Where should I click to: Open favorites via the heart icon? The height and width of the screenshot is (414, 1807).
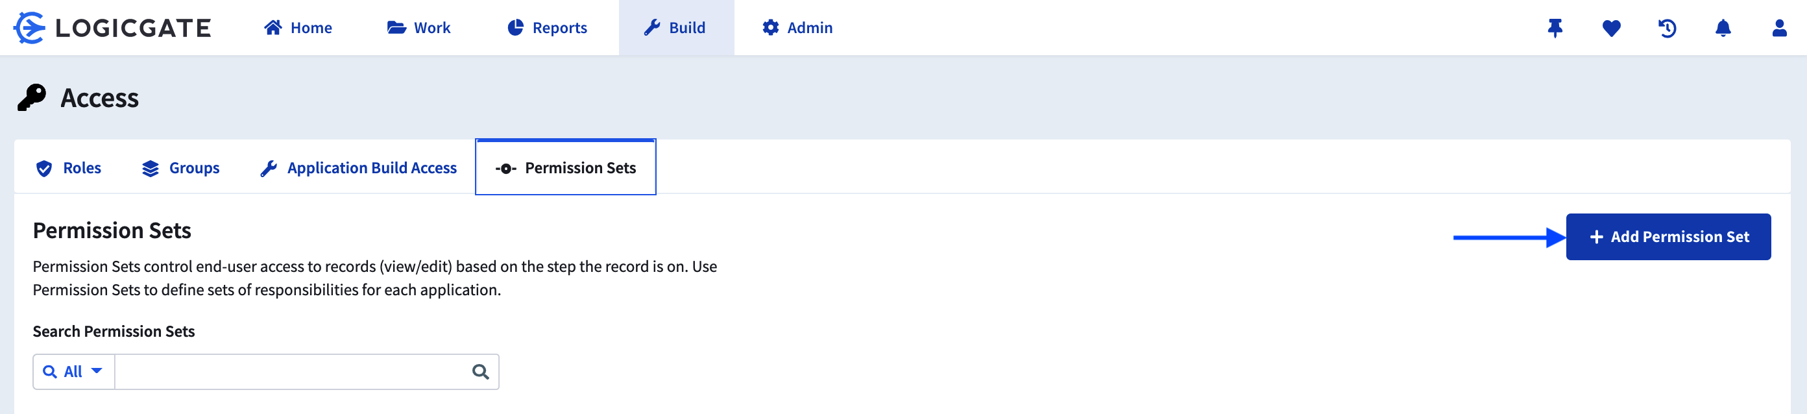click(1611, 28)
